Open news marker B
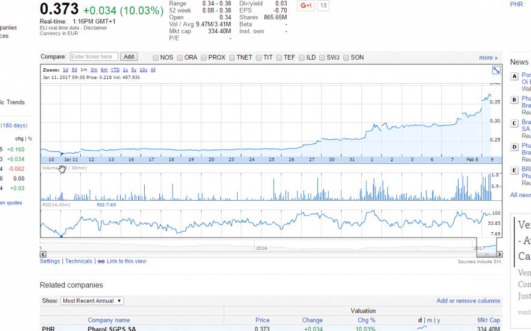The width and height of the screenshot is (531, 331). pos(514,100)
